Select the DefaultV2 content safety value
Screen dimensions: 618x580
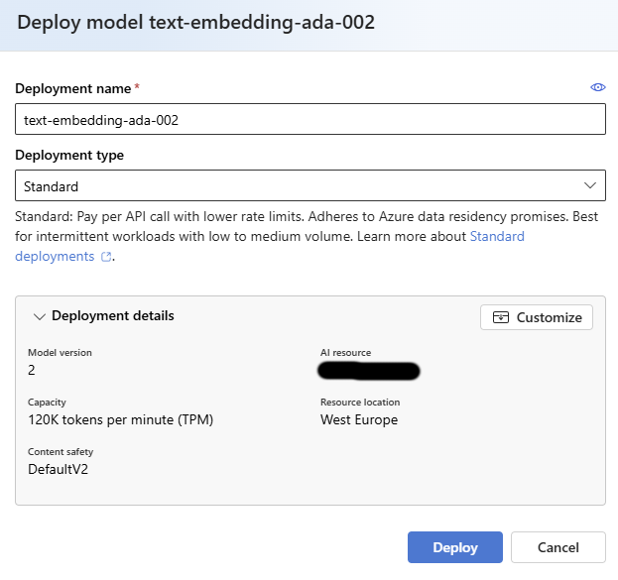[58, 469]
